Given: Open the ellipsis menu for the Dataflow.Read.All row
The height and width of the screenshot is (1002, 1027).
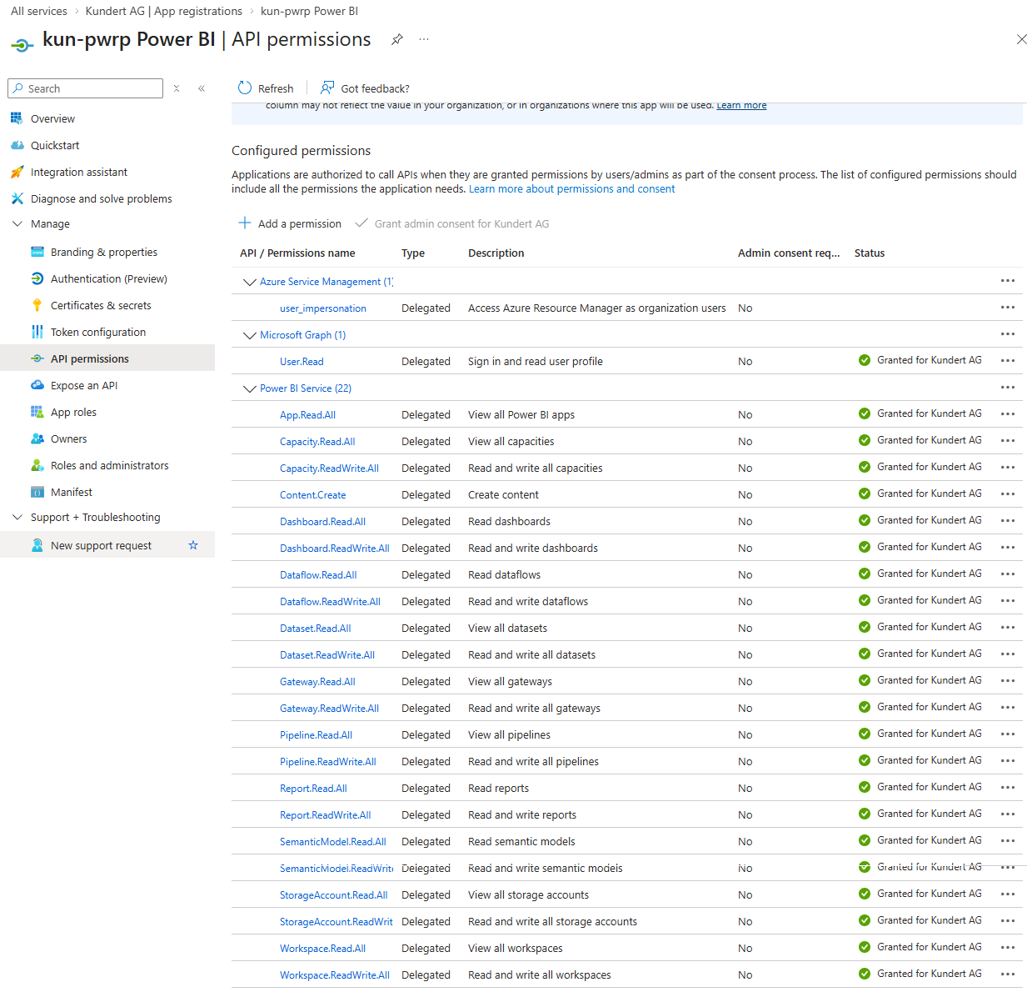Looking at the screenshot, I should [x=1008, y=574].
